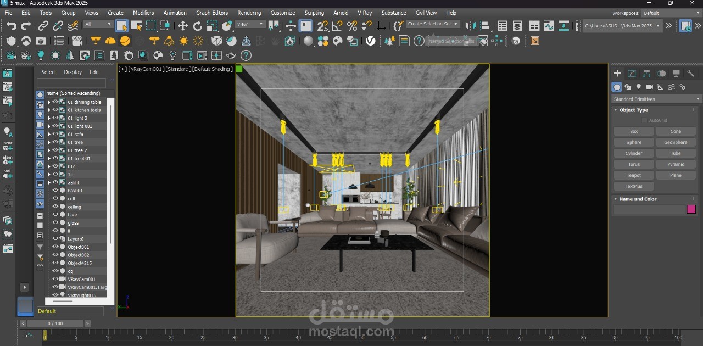Image resolution: width=703 pixels, height=346 pixels.
Task: Click the GeoSphere primitive button
Action: click(676, 142)
